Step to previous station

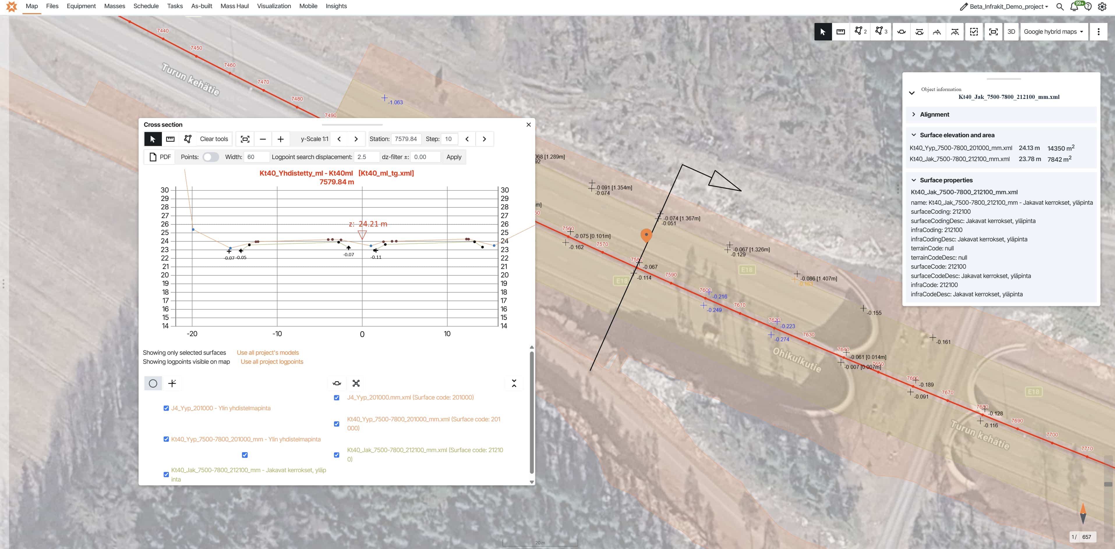467,139
